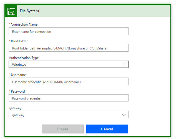Image resolution: width=179 pixels, height=139 pixels.
Task: Click the File System connector icon
Action: (11, 11)
